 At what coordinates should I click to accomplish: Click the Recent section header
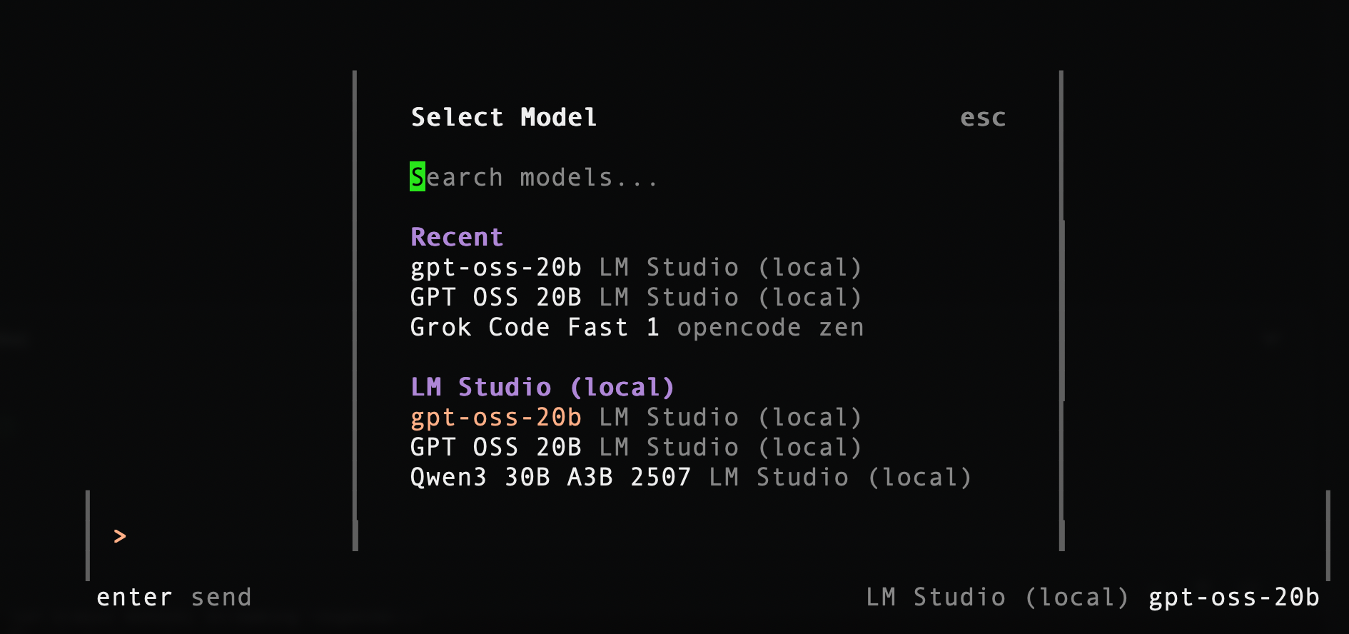pyautogui.click(x=457, y=237)
